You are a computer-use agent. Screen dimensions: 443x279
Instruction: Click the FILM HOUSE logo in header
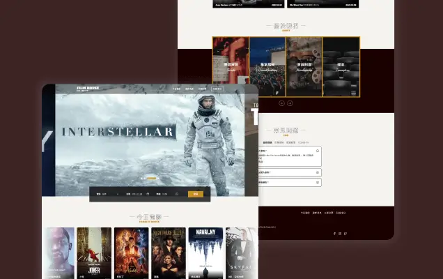(88, 89)
